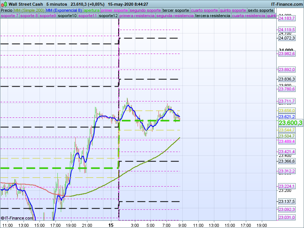Screen dimensions: 304x228
Task: Click the yellow 23.656,0 price label
Action: (x=287, y=111)
